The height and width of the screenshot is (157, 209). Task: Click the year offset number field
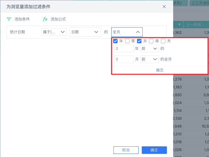point(124,49)
